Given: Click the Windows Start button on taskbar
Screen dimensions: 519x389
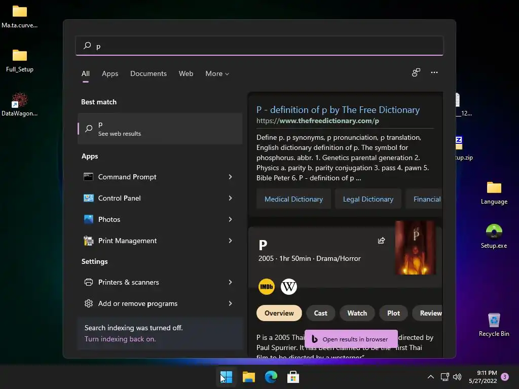Looking at the screenshot, I should pos(227,377).
